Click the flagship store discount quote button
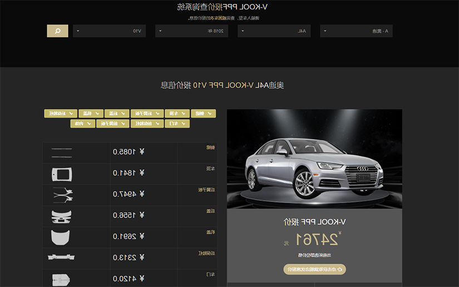The image size is (459, 287). 315,269
